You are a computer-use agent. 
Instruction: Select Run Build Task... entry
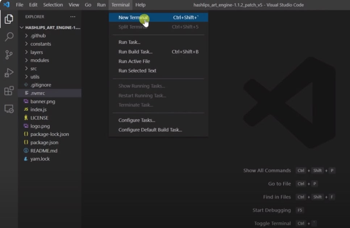click(158, 51)
